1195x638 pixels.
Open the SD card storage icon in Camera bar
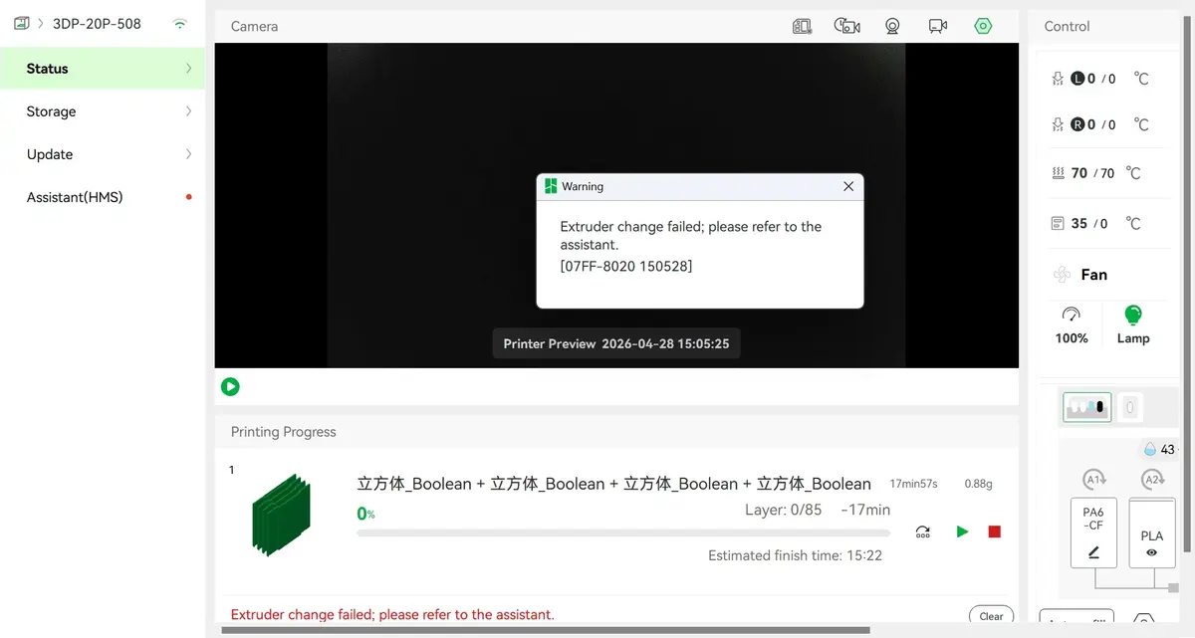[x=802, y=27]
